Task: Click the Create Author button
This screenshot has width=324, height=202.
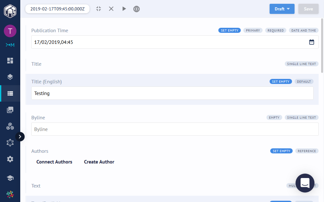Action: (x=99, y=162)
